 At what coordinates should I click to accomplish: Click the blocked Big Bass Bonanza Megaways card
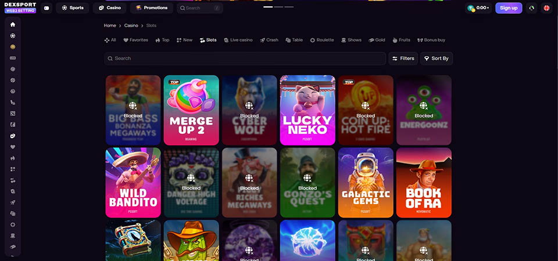(x=133, y=110)
